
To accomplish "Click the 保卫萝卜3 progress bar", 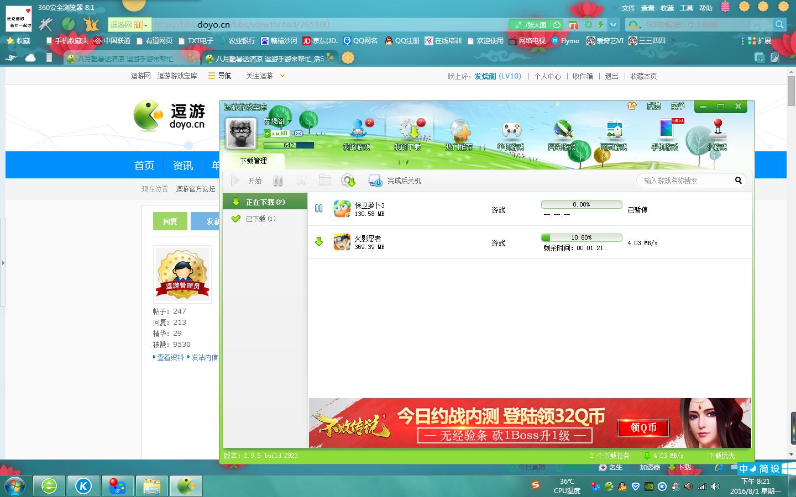I will [582, 204].
